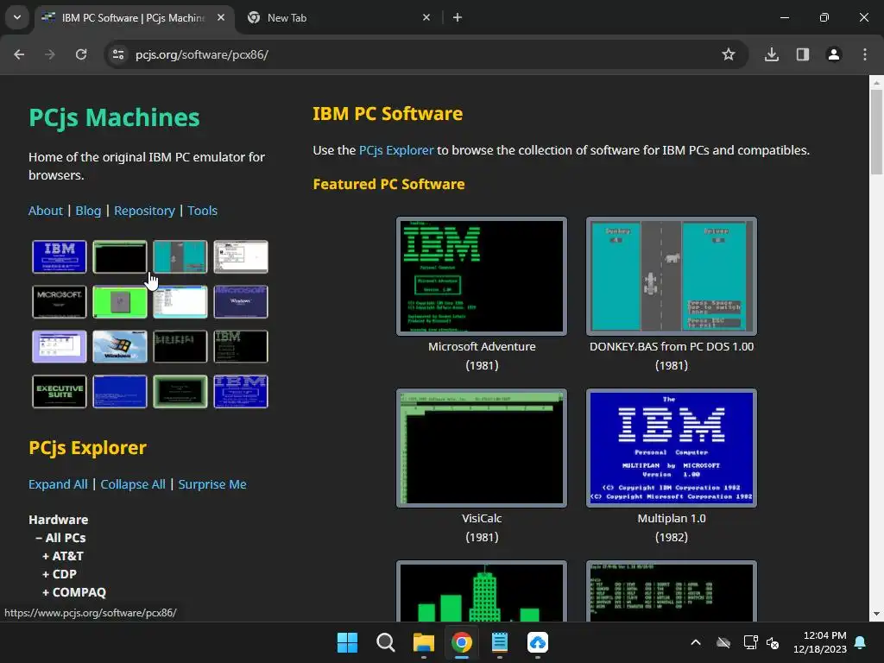Close the IBM PC Software tab

[221, 17]
